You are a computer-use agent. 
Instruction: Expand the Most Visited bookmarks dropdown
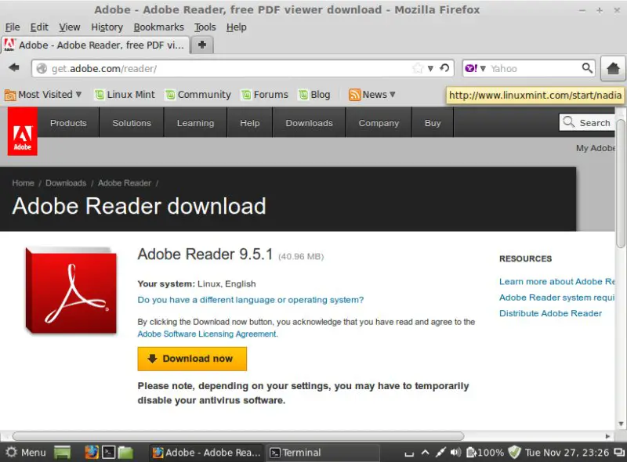[x=43, y=95]
